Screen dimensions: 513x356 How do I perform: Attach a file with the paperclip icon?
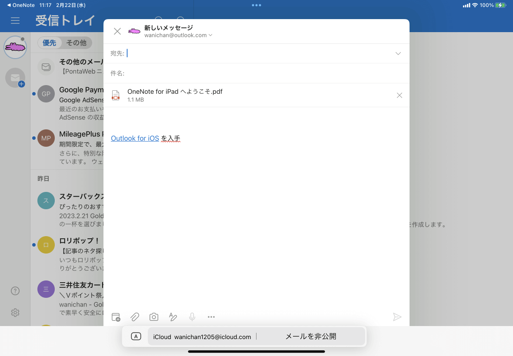click(135, 317)
